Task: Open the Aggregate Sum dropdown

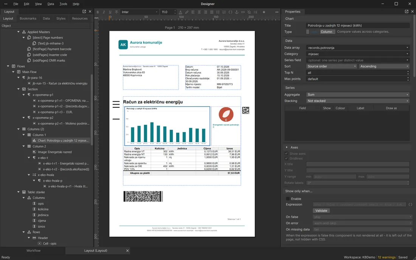Action: click(358, 94)
